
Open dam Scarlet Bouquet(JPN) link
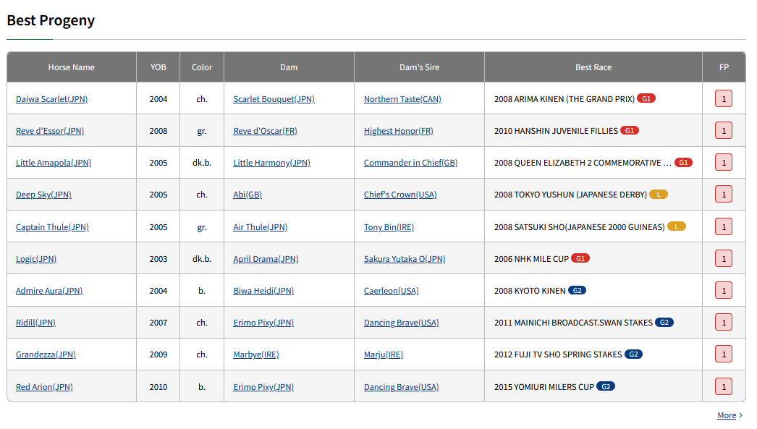pyautogui.click(x=274, y=99)
